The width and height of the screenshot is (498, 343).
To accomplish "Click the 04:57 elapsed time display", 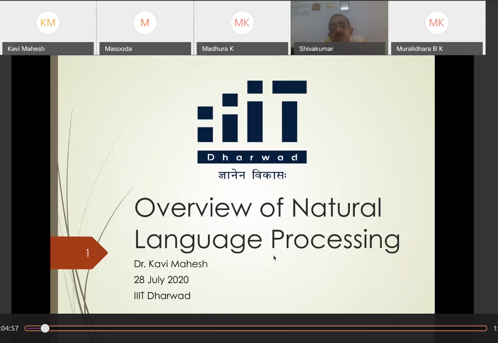I will [x=9, y=328].
